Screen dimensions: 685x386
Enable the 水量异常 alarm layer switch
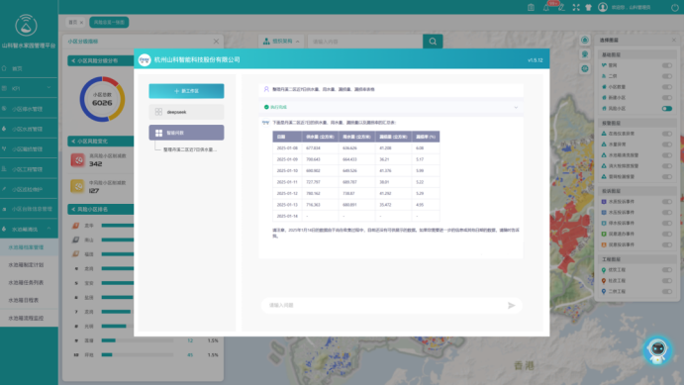[666, 145]
